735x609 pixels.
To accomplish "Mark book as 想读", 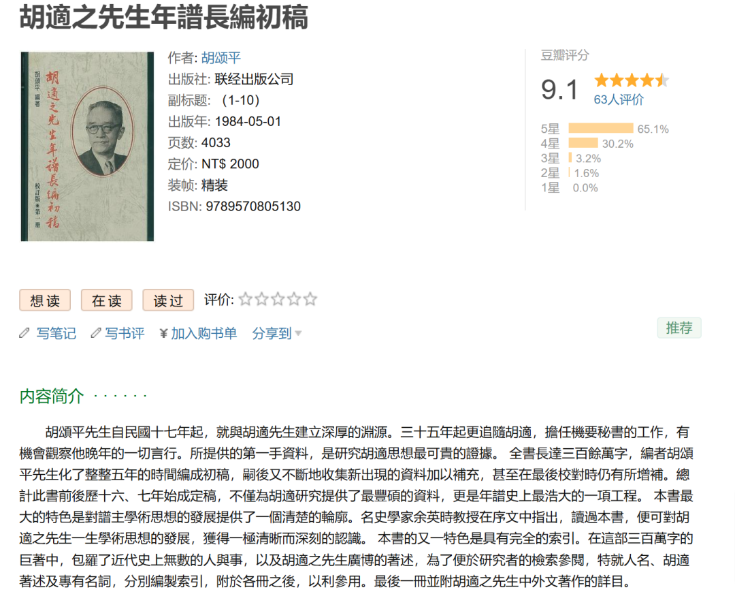I will coord(45,300).
